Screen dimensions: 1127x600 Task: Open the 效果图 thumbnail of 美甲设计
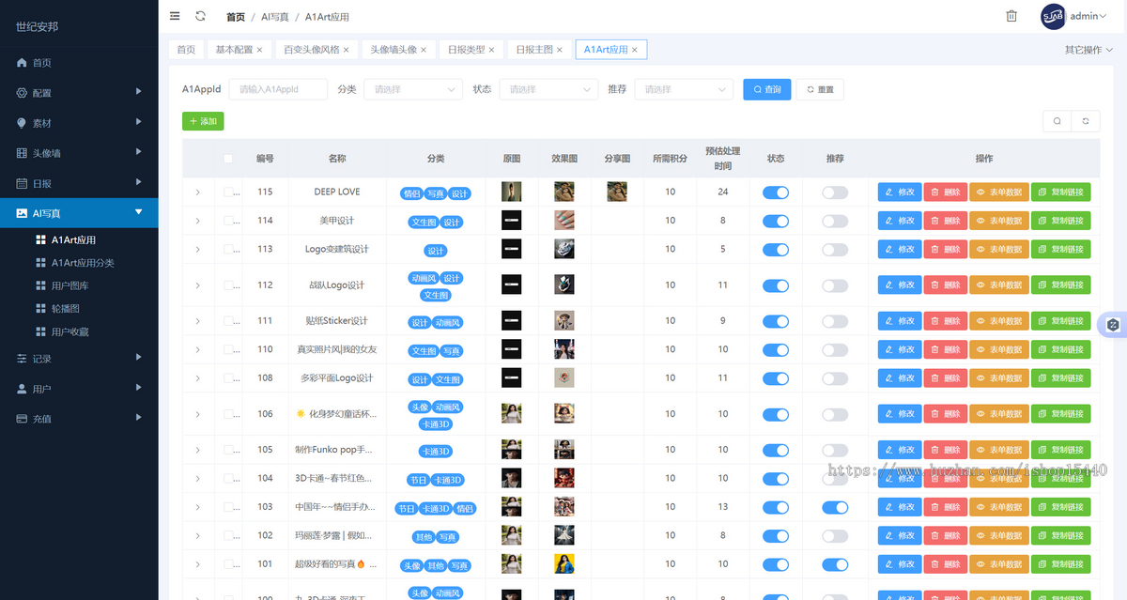pyautogui.click(x=563, y=221)
